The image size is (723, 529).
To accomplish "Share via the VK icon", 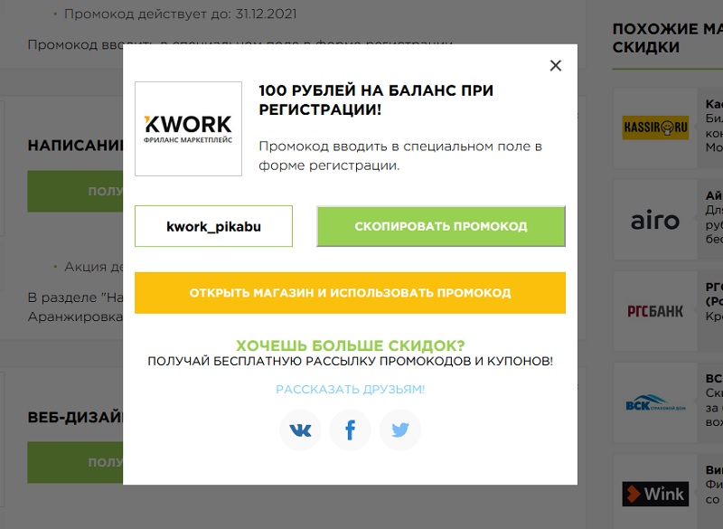I will pos(300,430).
